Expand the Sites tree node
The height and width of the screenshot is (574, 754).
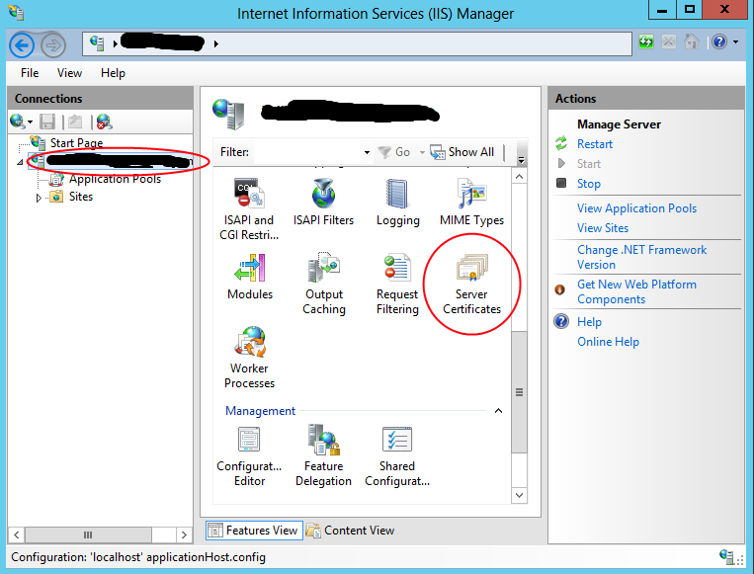click(x=39, y=198)
